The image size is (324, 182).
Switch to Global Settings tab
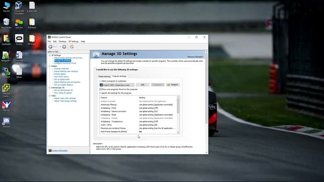pos(104,76)
